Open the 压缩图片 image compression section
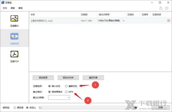Screen dimensions: 172x112 click(14, 21)
